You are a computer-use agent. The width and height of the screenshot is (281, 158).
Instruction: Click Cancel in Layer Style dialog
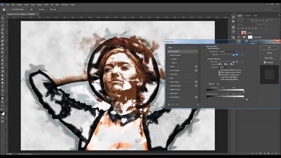269,53
